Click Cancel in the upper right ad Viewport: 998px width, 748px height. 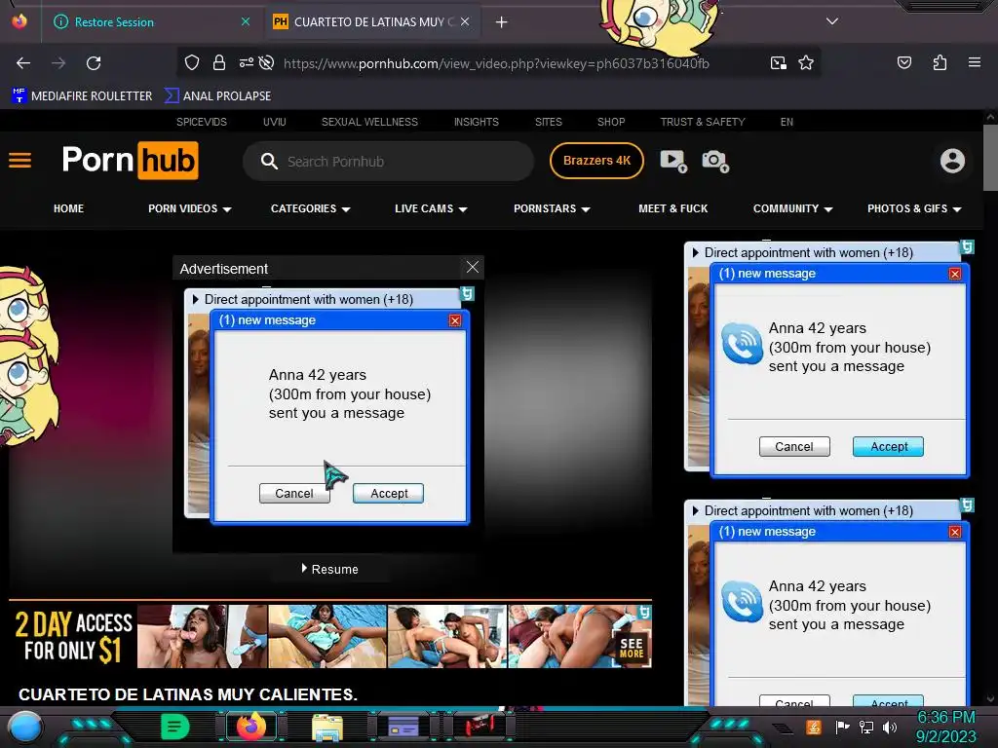tap(793, 446)
